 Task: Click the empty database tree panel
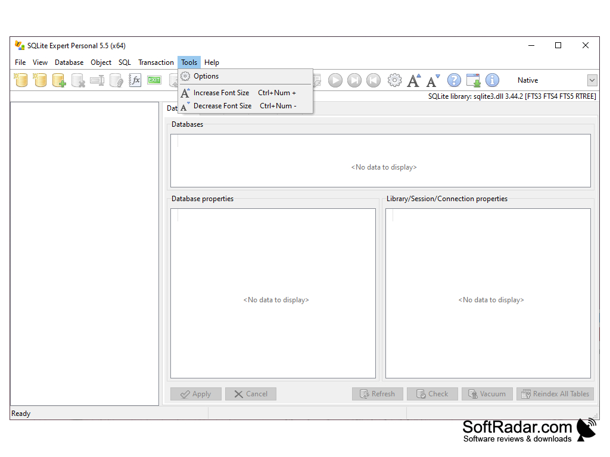(x=85, y=253)
